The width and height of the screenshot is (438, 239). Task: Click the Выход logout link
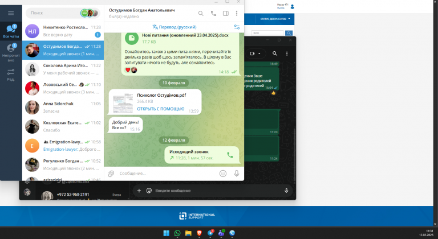point(281,8)
